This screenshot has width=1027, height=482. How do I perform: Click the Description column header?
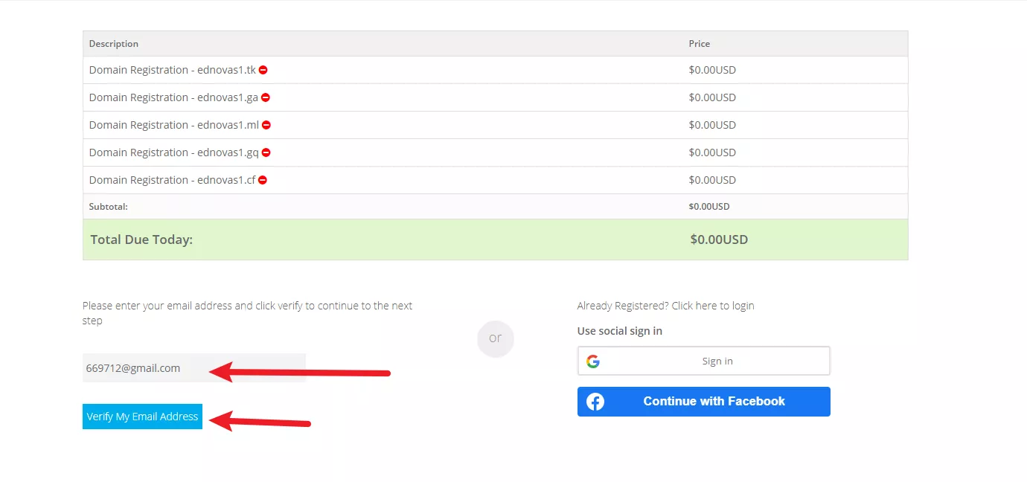click(x=114, y=44)
